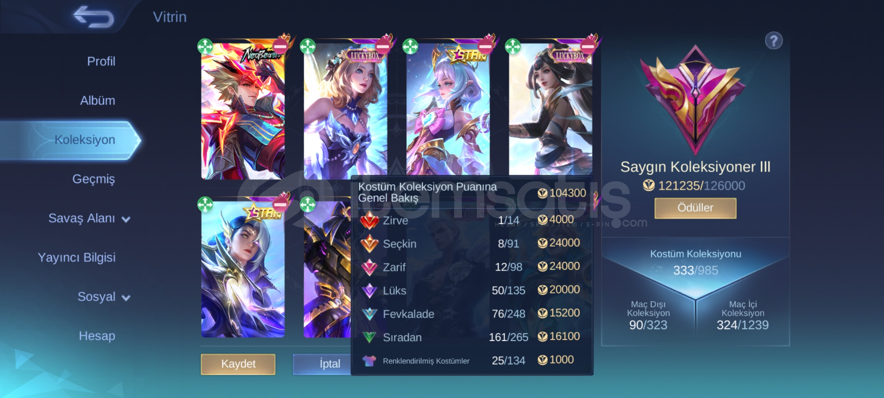
Task: Click the green move handle on first Luckybox skin
Action: pyautogui.click(x=308, y=47)
